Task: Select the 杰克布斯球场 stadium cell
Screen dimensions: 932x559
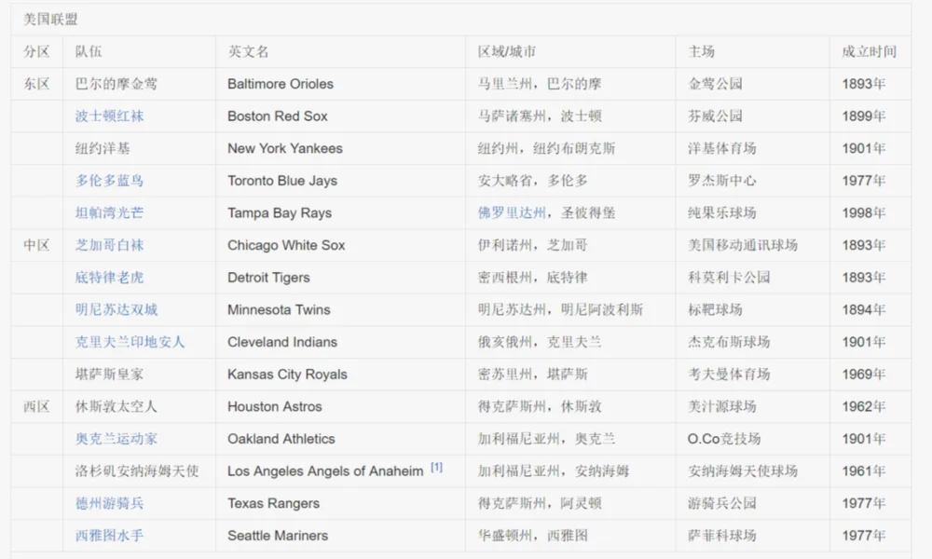Action: (729, 342)
